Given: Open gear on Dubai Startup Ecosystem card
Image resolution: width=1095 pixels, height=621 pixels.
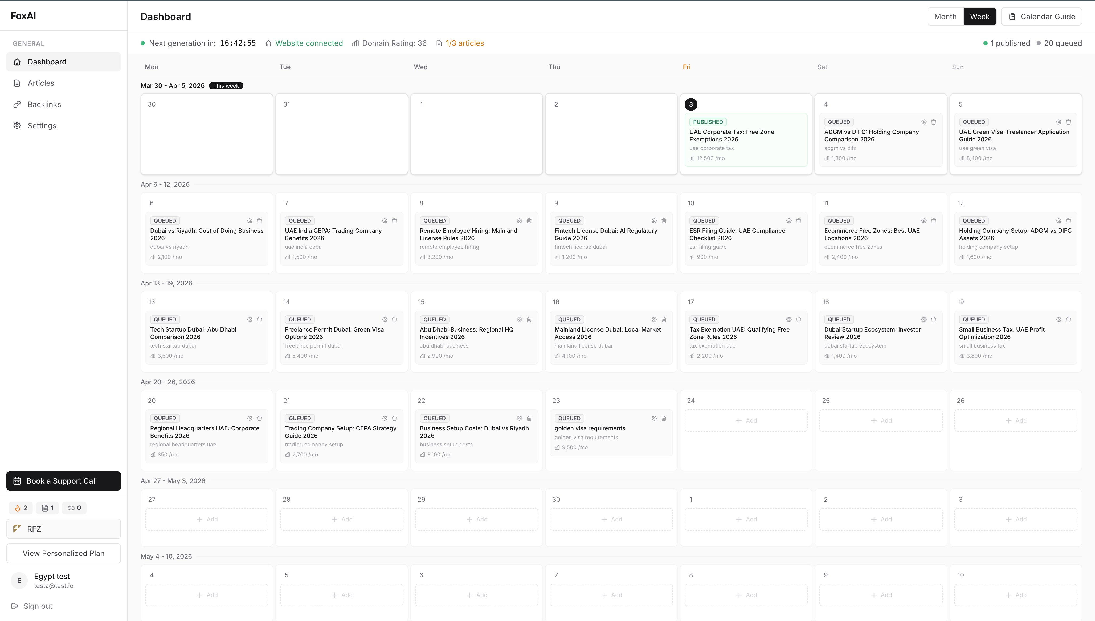Looking at the screenshot, I should 924,320.
